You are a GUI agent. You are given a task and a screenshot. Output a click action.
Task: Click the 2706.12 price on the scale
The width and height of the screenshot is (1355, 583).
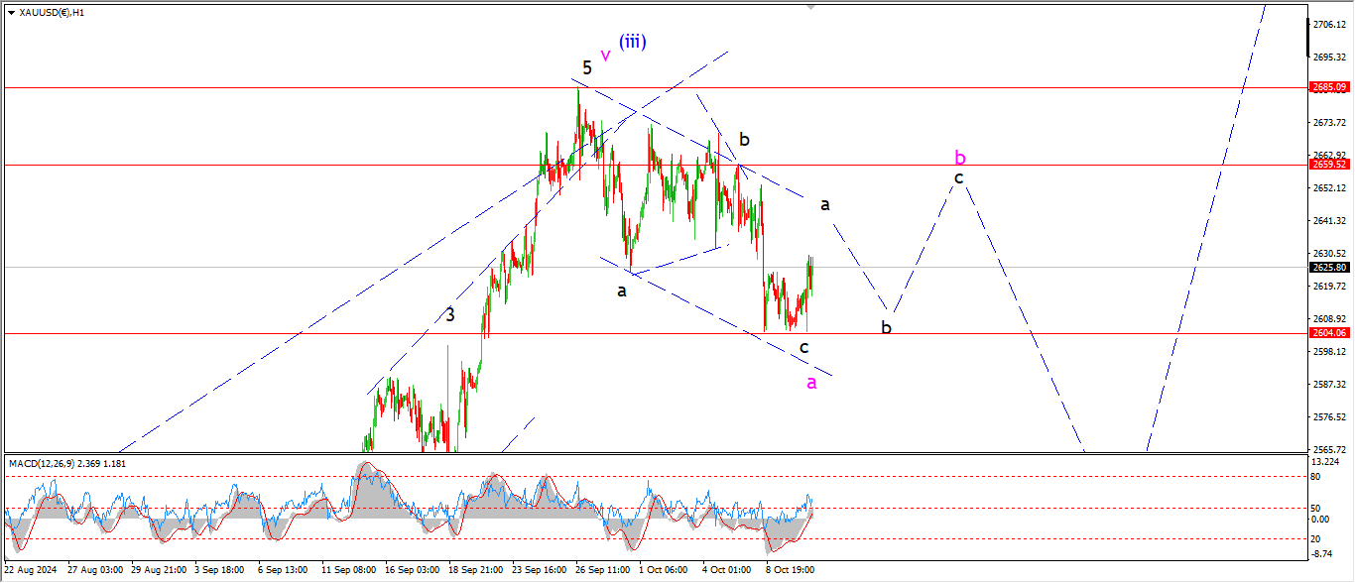click(1329, 25)
